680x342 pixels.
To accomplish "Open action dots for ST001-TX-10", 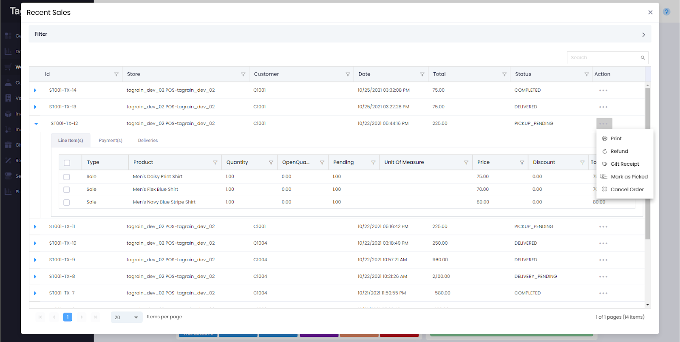I will (x=603, y=243).
